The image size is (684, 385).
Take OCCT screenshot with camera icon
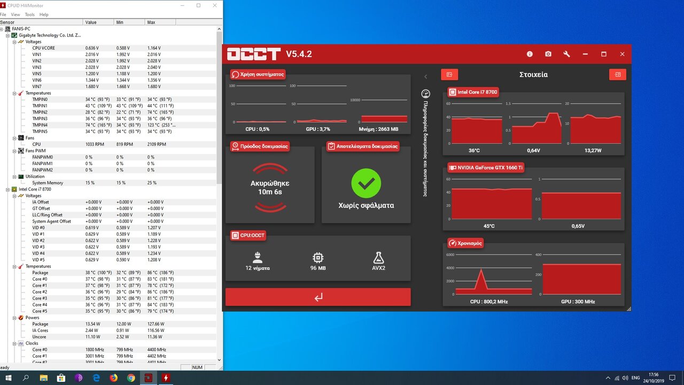click(548, 54)
